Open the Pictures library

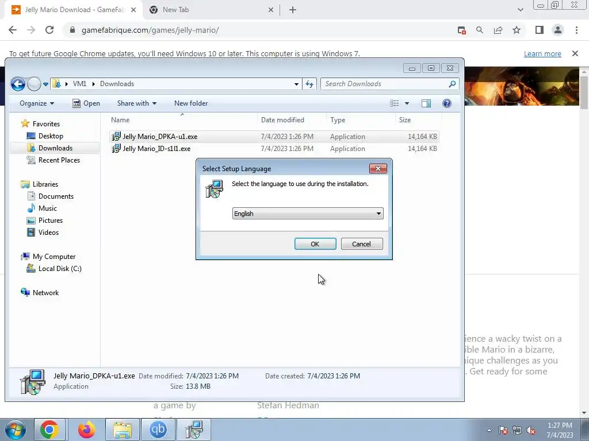coord(45,220)
